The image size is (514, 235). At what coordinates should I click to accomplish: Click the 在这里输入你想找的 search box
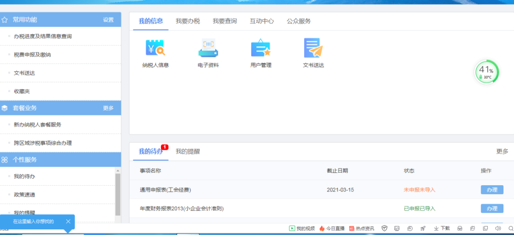pos(33,222)
